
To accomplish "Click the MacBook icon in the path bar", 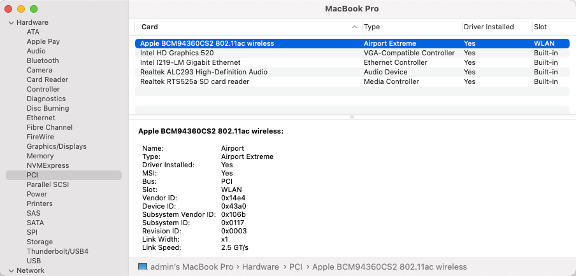I will 143,267.
